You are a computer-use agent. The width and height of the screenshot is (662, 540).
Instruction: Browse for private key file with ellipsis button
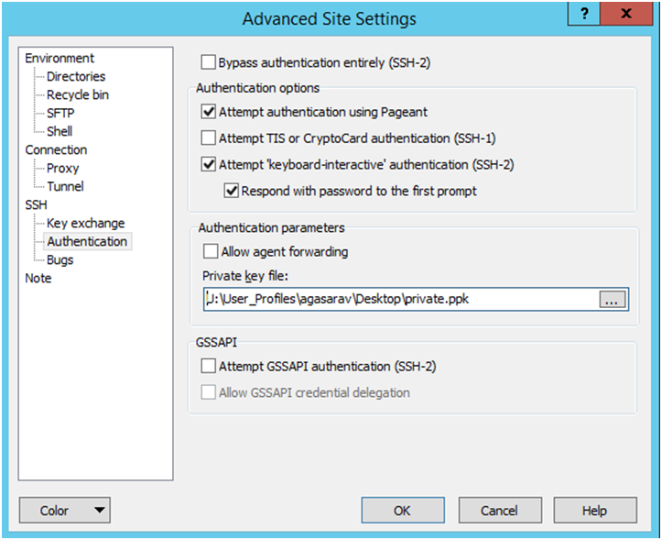tap(613, 300)
